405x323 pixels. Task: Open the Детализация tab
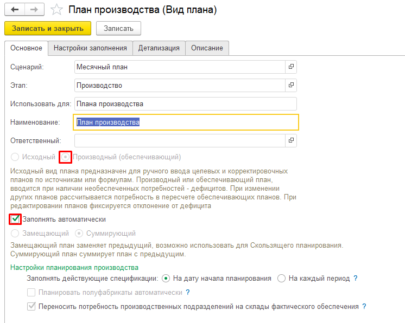pyautogui.click(x=159, y=48)
